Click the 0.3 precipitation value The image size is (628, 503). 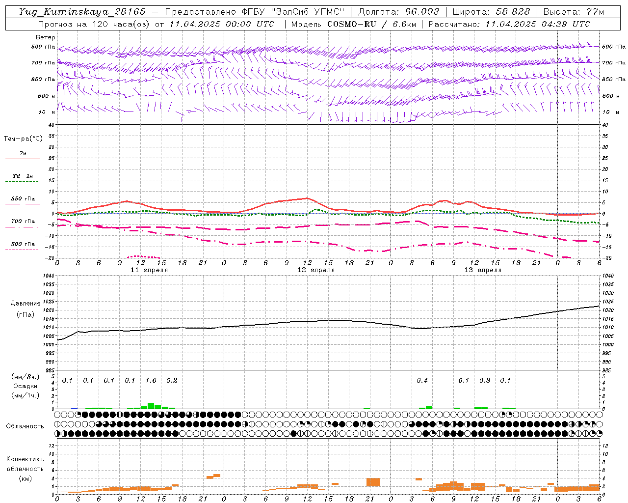485,381
